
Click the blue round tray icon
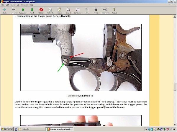tap(152, 129)
